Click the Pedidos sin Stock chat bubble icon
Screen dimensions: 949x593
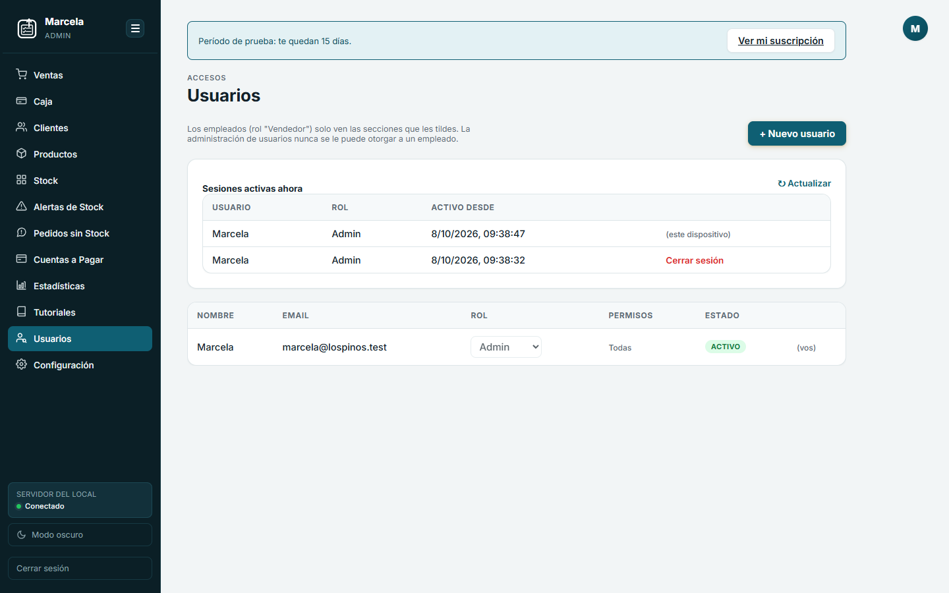point(22,233)
